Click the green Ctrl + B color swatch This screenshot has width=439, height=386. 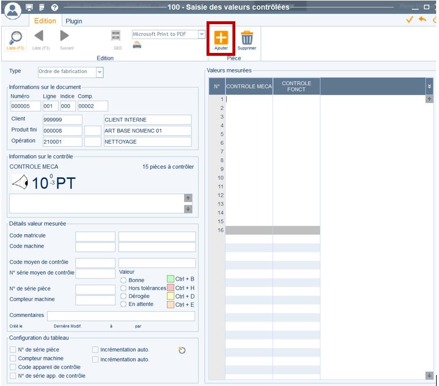point(170,279)
